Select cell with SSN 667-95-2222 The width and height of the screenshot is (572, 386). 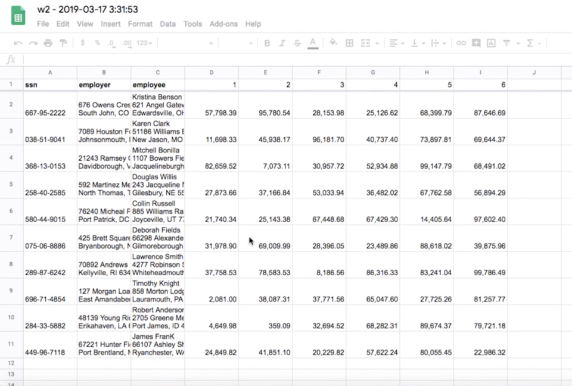coord(50,105)
